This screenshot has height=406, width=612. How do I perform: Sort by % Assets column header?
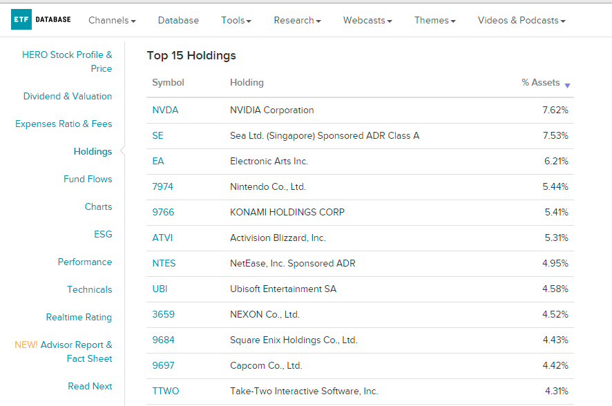(541, 83)
